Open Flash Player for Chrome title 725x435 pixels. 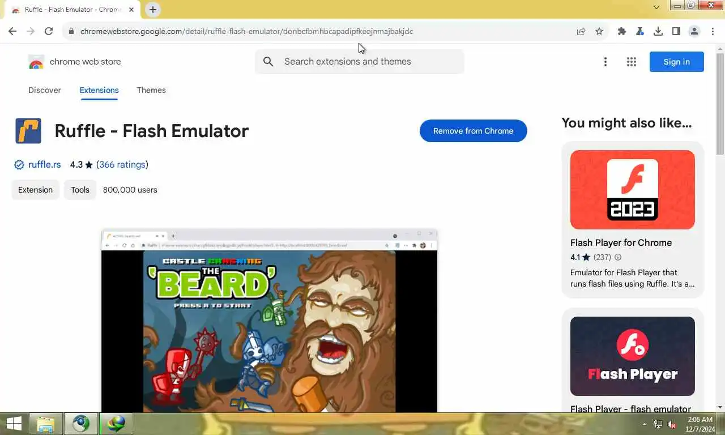click(x=621, y=242)
